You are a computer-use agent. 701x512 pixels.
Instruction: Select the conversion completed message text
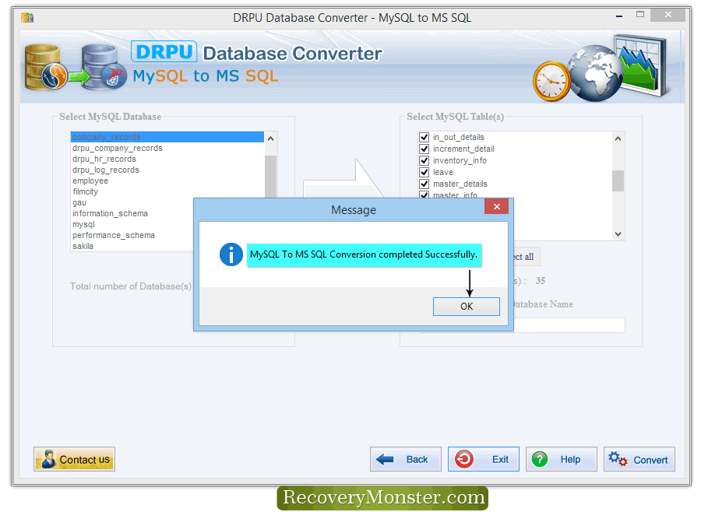364,254
